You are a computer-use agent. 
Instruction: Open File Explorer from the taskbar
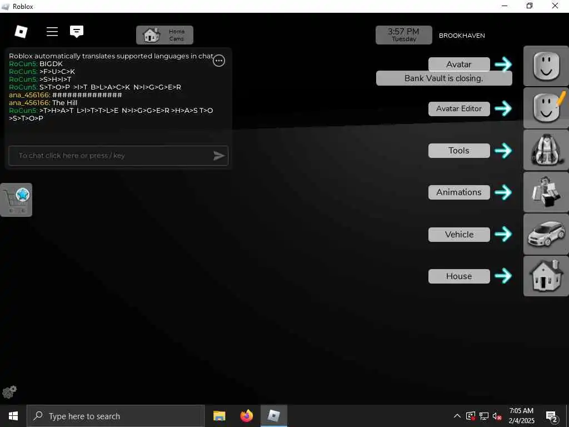[x=219, y=416]
